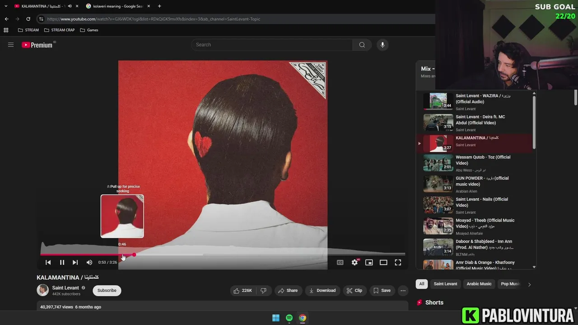Open Chrome from the taskbar
This screenshot has width=578, height=325.
303,318
